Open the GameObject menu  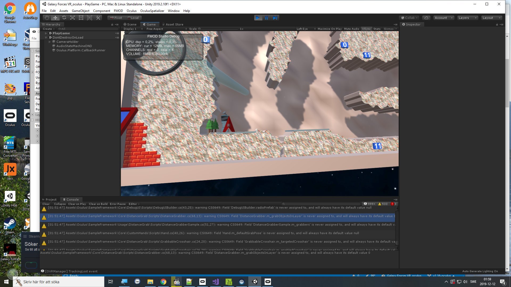pyautogui.click(x=80, y=11)
